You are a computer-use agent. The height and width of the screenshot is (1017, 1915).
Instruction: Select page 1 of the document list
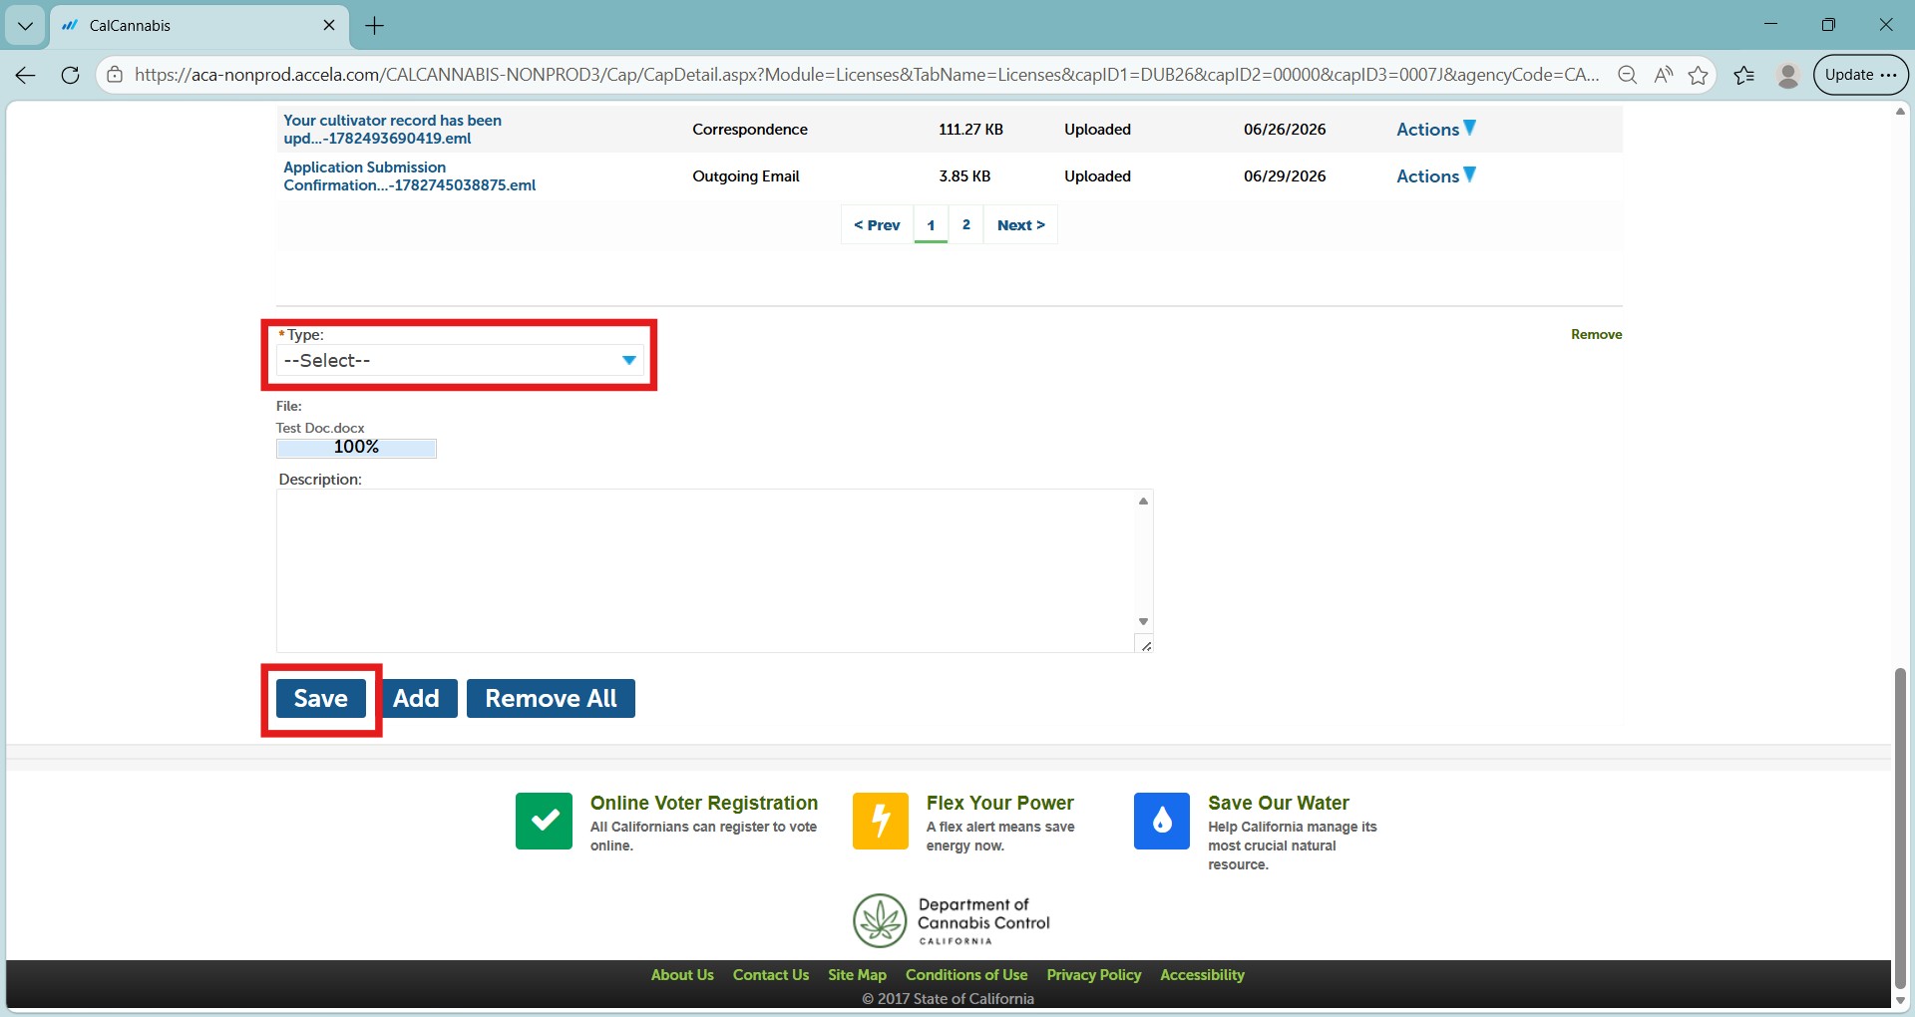(x=931, y=224)
